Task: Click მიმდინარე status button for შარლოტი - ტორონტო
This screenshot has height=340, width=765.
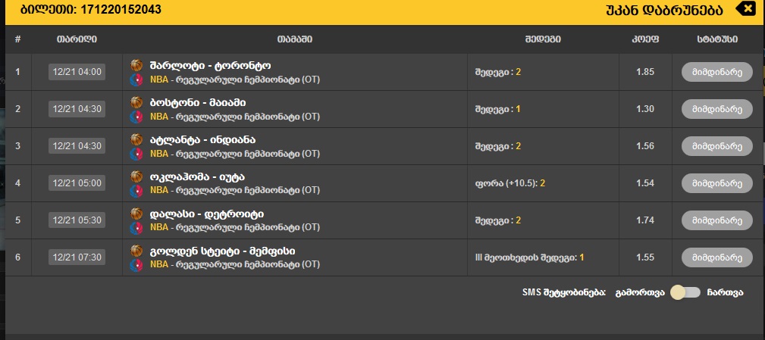Action: pyautogui.click(x=716, y=72)
